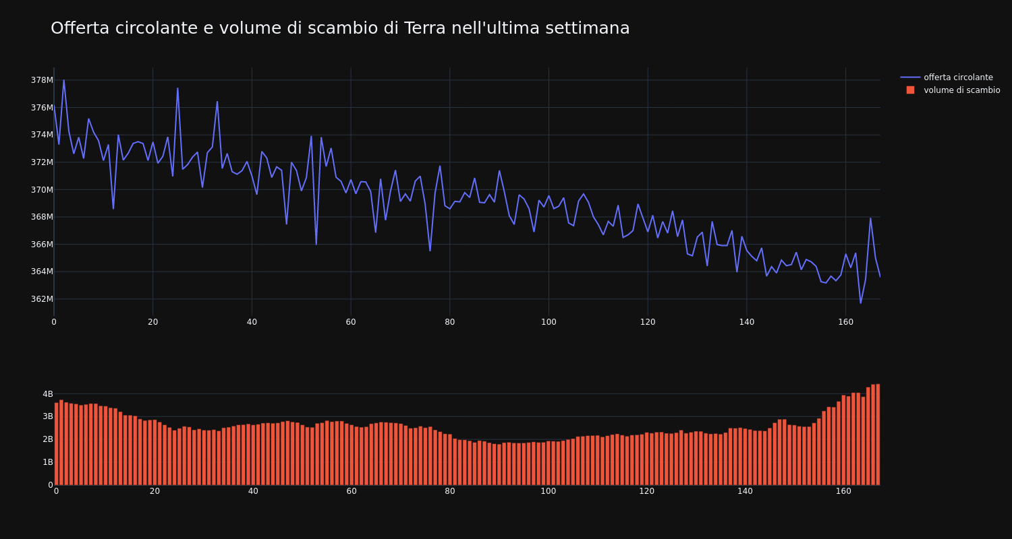Click the red square legend marker
Image resolution: width=1012 pixels, height=539 pixels.
click(x=910, y=90)
